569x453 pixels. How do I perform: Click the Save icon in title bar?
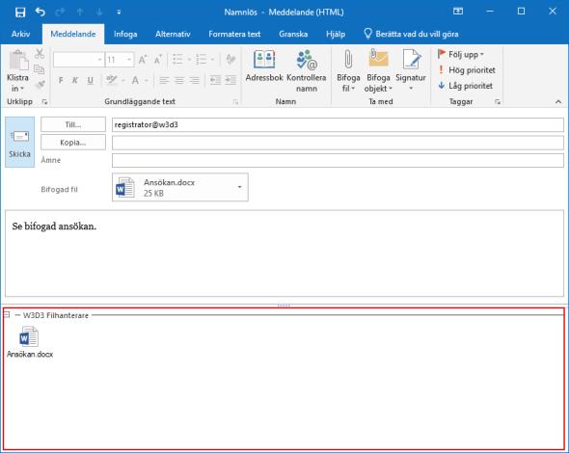(20, 12)
